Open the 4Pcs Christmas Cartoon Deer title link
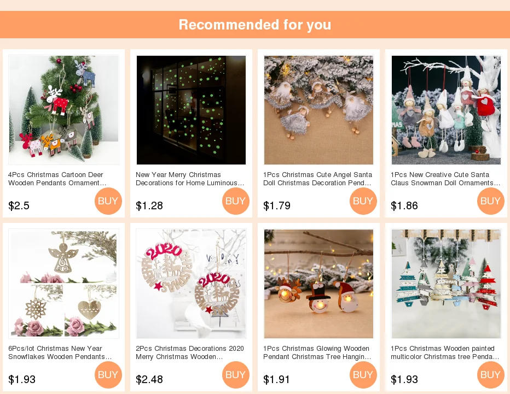Viewport: 510px width, 394px height. click(57, 179)
